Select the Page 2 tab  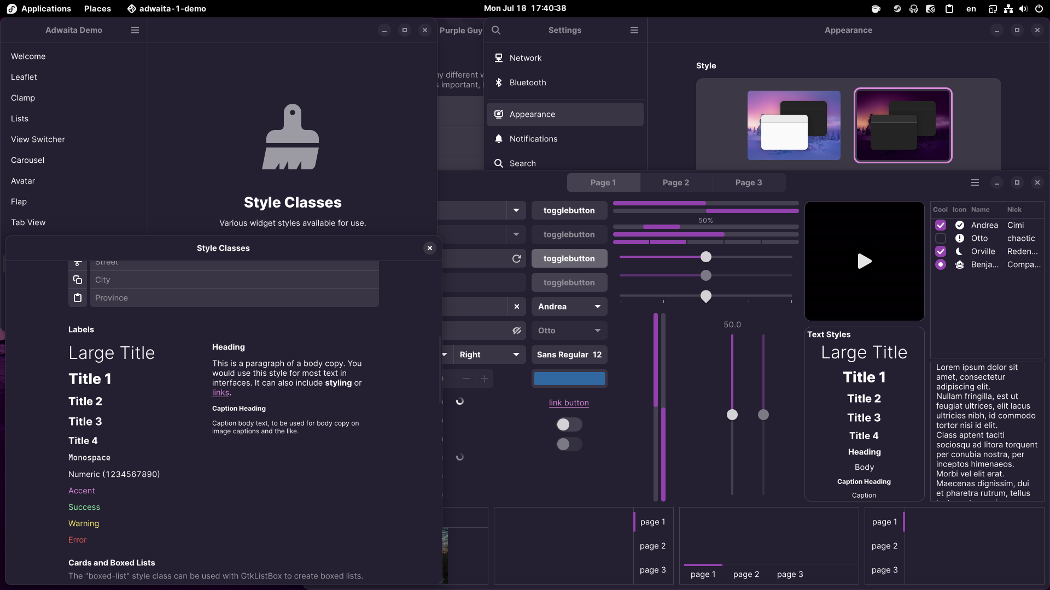[676, 182]
